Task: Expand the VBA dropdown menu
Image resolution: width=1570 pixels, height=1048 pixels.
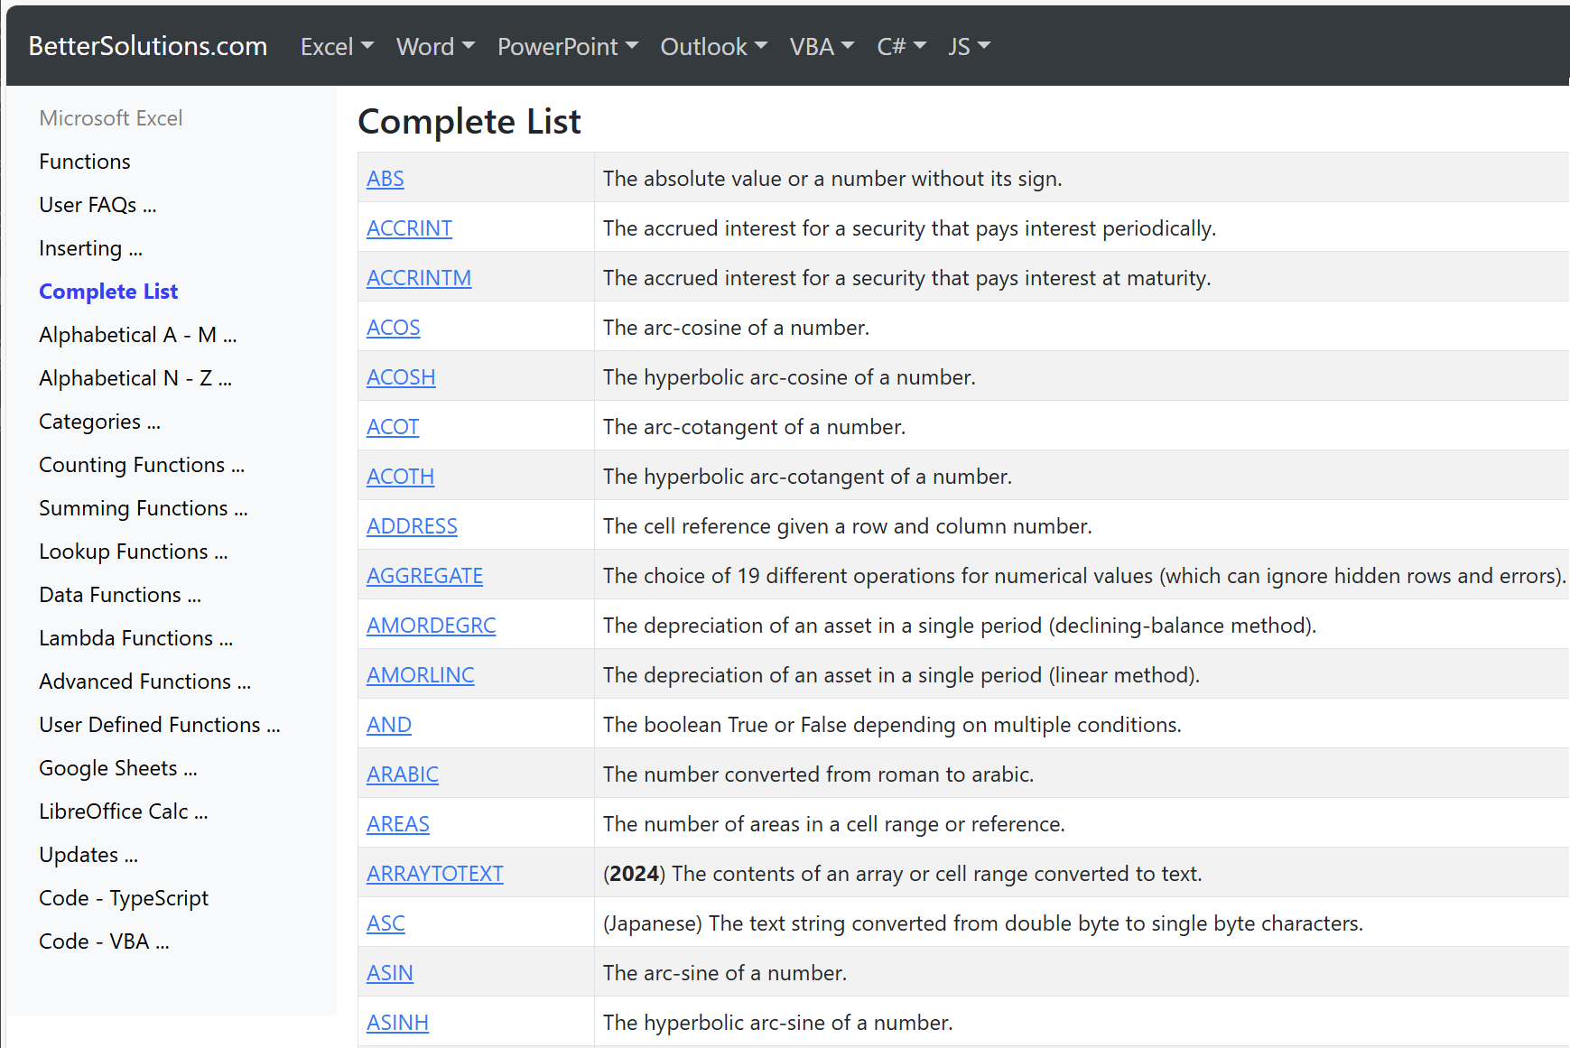Action: pos(822,47)
